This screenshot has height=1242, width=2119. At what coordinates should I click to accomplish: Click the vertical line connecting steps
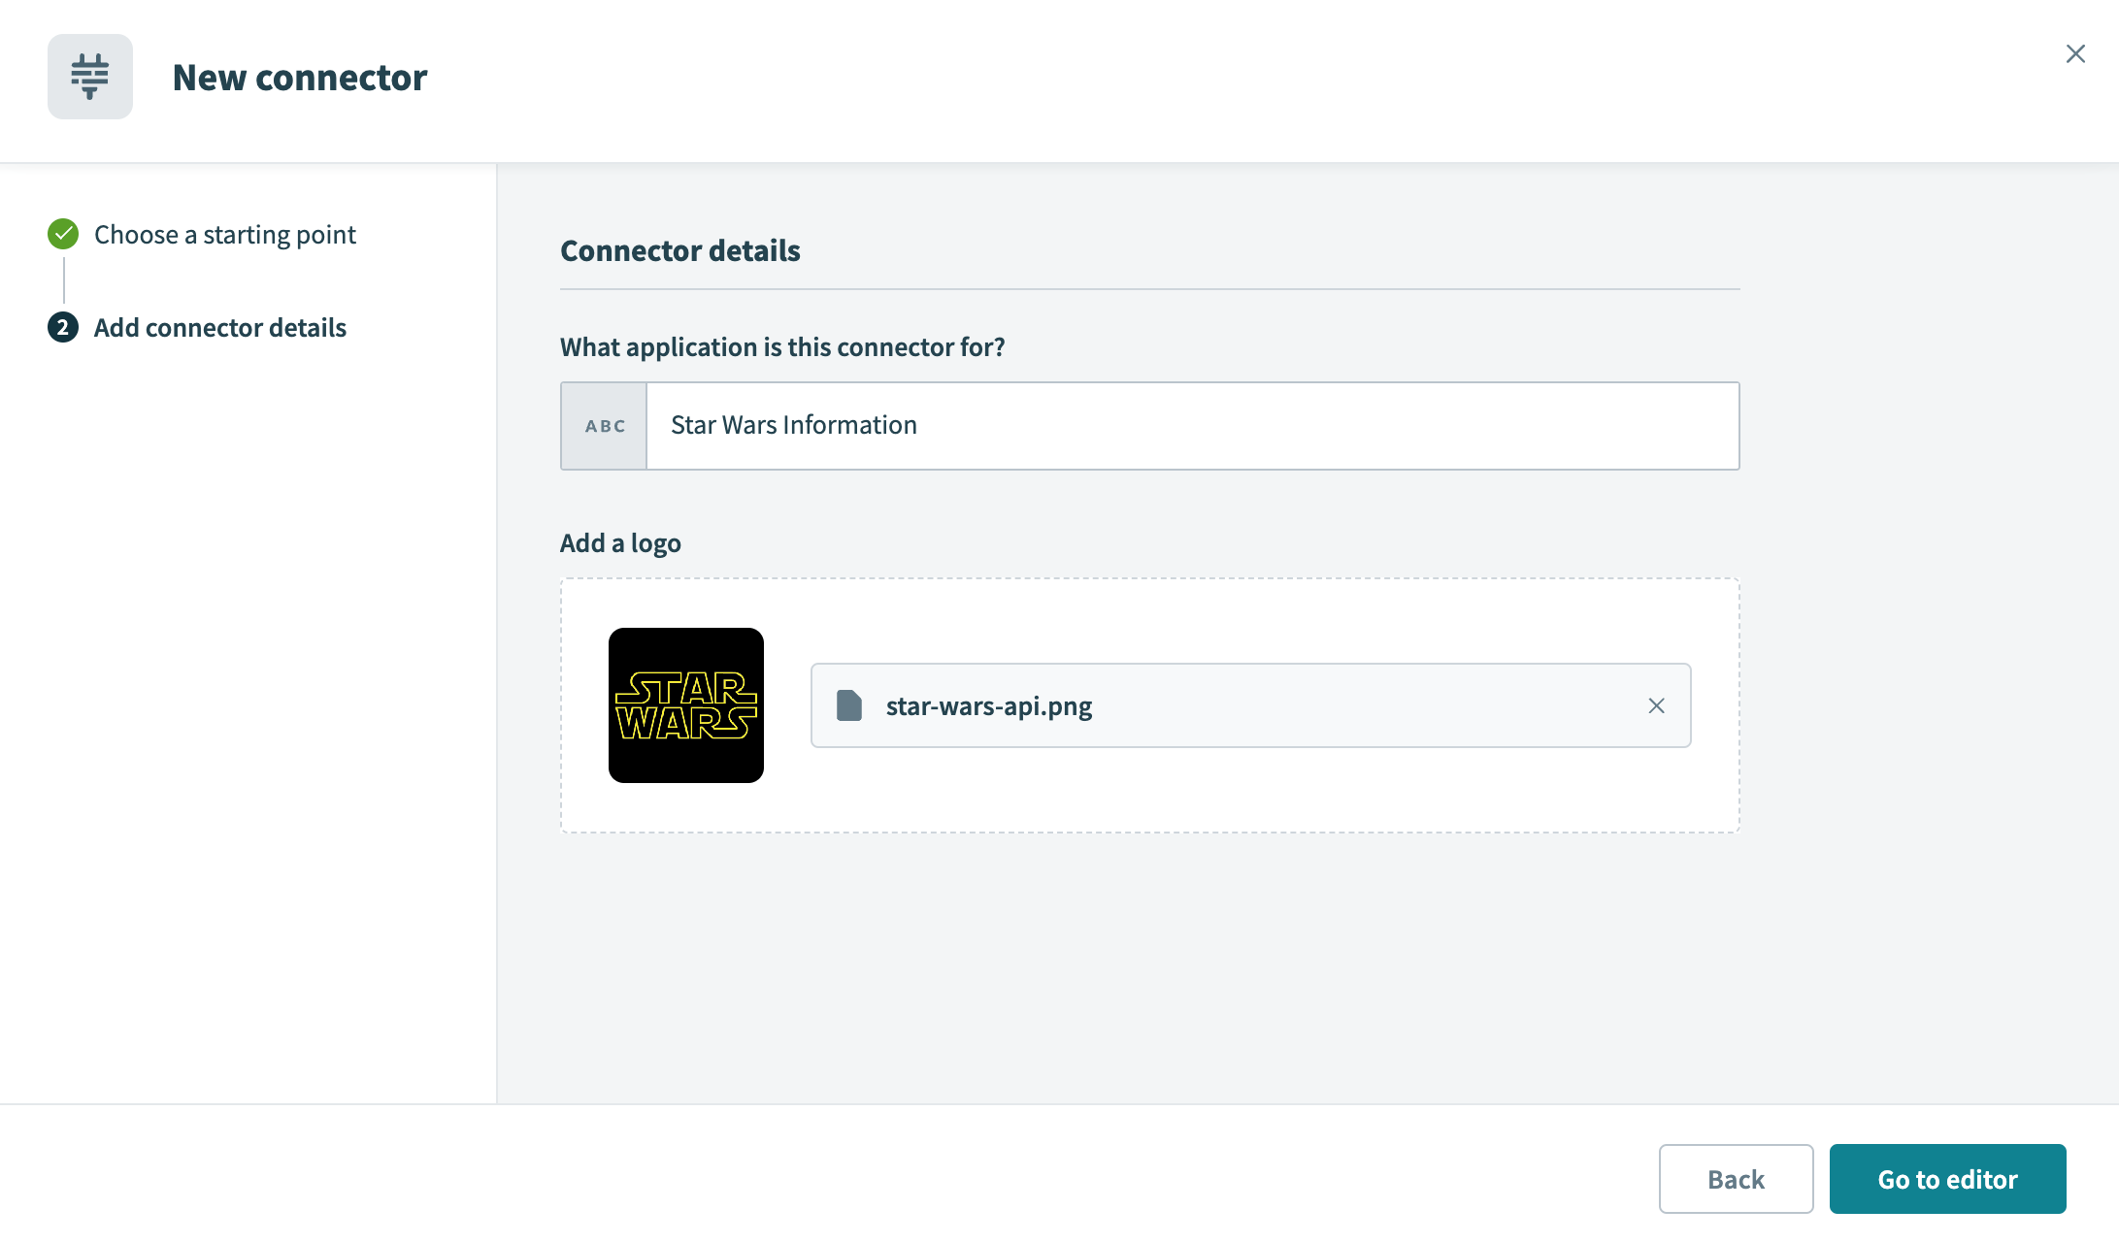pos(64,281)
